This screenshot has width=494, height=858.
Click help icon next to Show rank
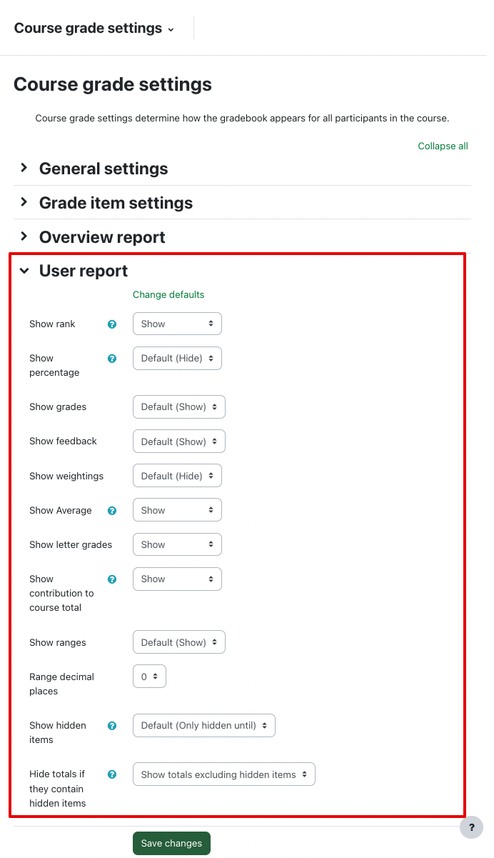point(112,324)
